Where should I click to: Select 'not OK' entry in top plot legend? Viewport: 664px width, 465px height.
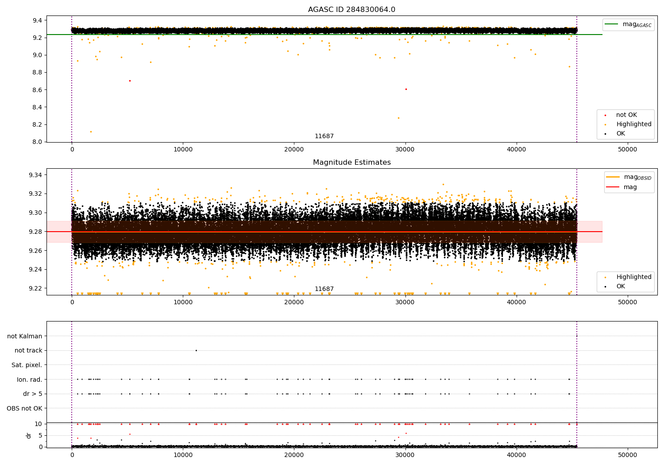pyautogui.click(x=626, y=115)
